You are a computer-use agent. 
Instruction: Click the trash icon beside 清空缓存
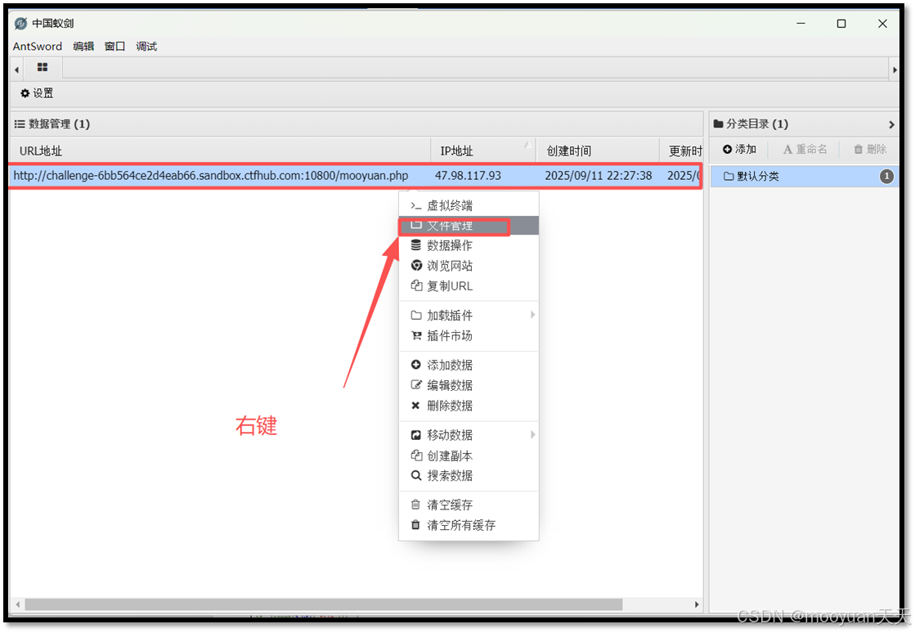tap(415, 505)
